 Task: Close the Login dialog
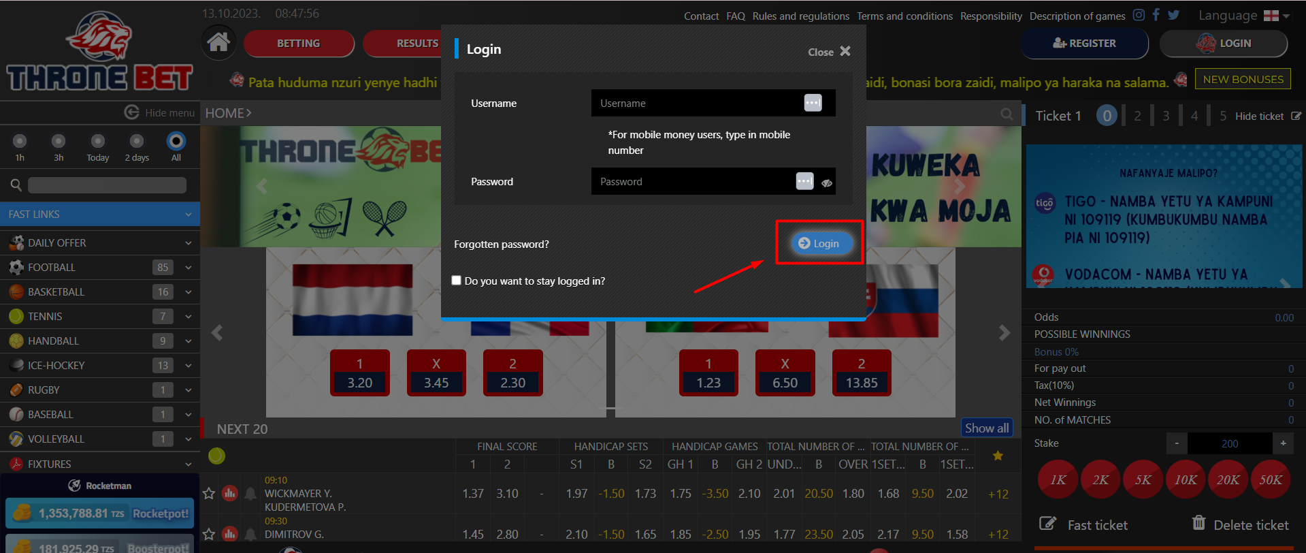(x=829, y=52)
